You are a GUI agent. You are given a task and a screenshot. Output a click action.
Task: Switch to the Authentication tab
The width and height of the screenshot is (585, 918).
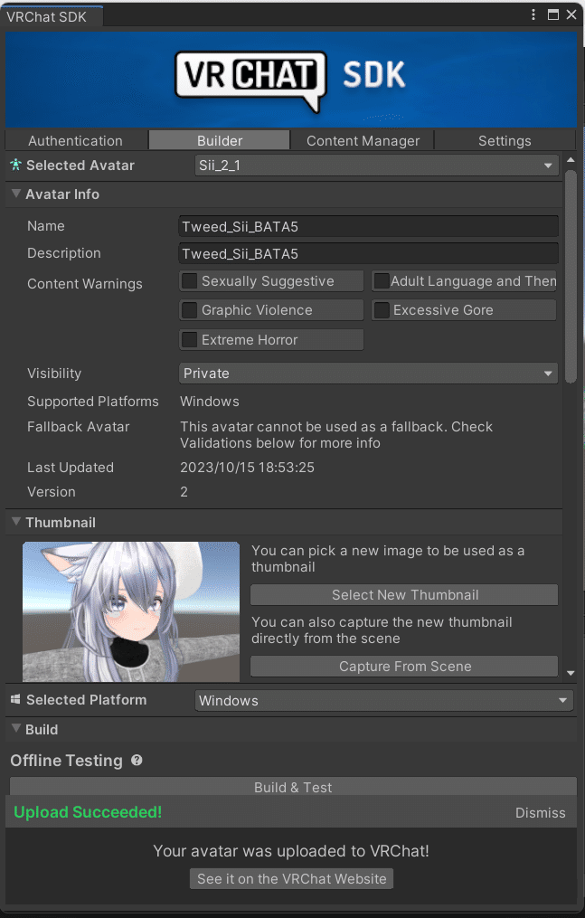tap(76, 140)
